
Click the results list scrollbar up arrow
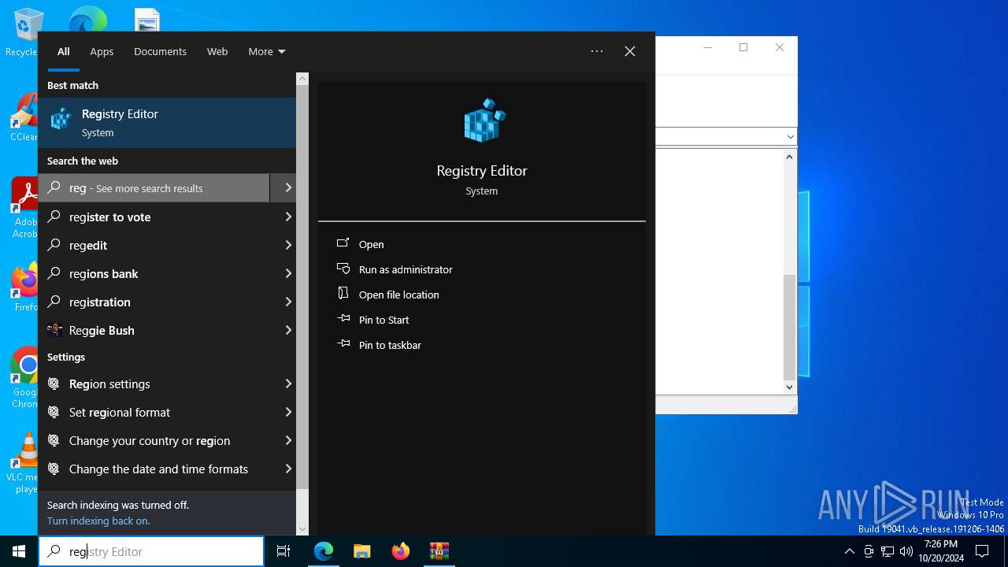(302, 79)
